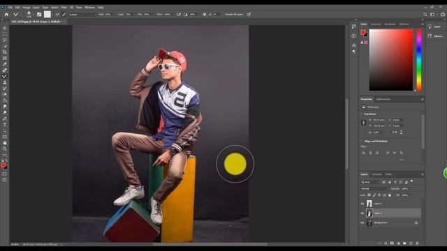Select the Crop tool
Viewport: 447px width, 251px height.
click(x=5, y=52)
